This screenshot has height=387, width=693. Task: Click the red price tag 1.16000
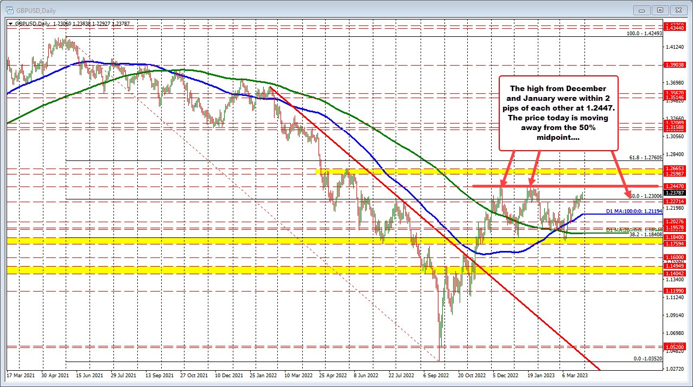pyautogui.click(x=676, y=257)
